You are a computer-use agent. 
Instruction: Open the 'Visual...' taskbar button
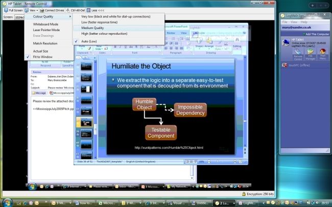tap(177, 203)
